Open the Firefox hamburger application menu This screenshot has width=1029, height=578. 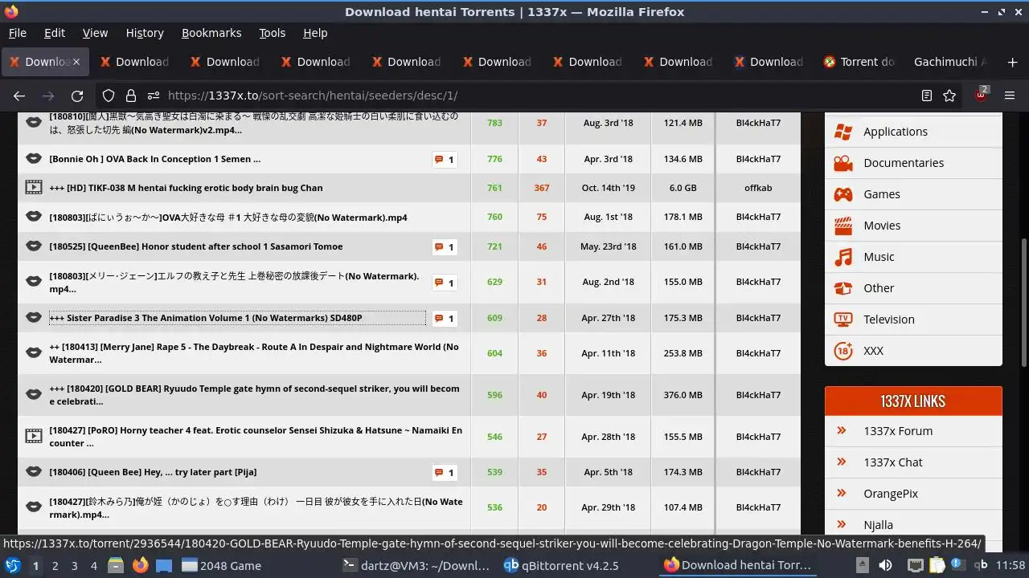[x=1010, y=96]
